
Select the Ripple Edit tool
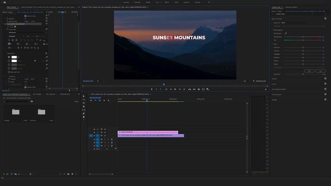[x=84, y=103]
